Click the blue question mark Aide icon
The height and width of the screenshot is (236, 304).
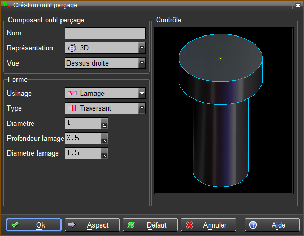[x=253, y=225]
